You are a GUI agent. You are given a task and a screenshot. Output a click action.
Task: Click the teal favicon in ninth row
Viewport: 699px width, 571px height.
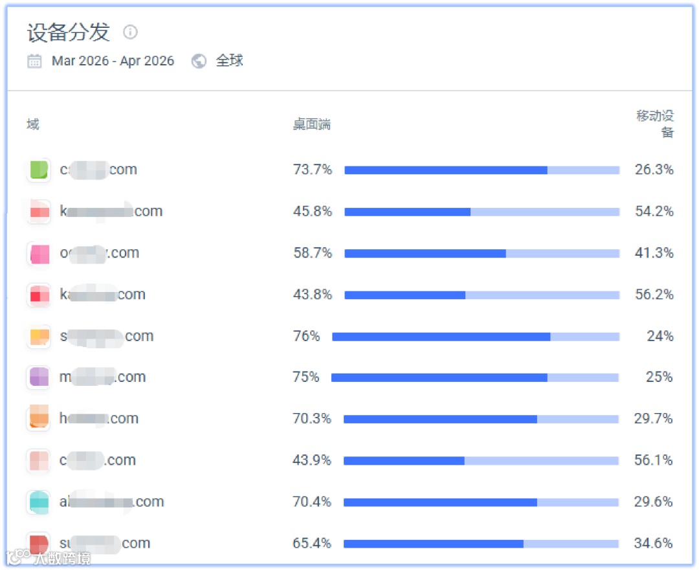(x=39, y=502)
